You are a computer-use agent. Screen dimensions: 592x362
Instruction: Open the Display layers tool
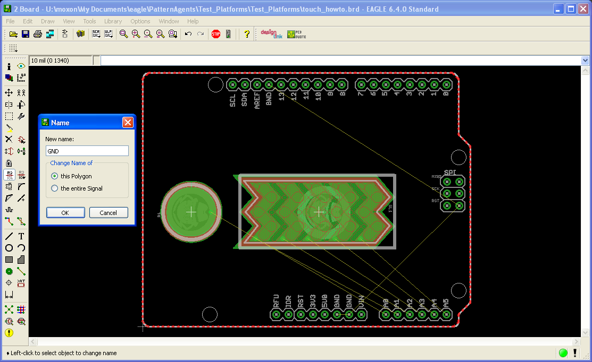(9, 78)
